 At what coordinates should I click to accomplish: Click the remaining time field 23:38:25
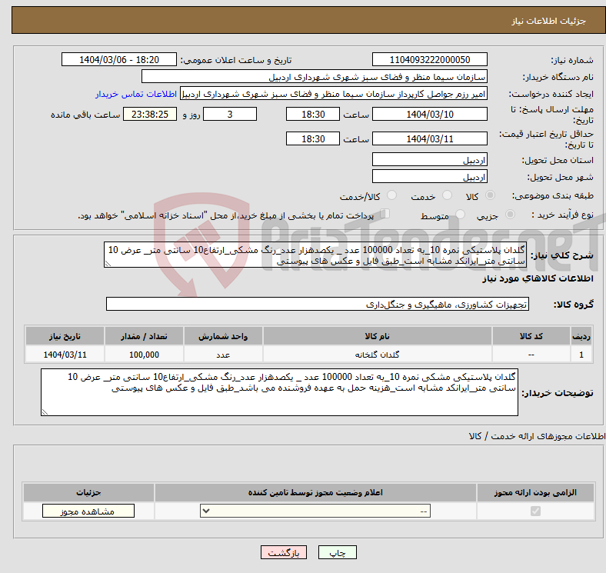tap(150, 114)
